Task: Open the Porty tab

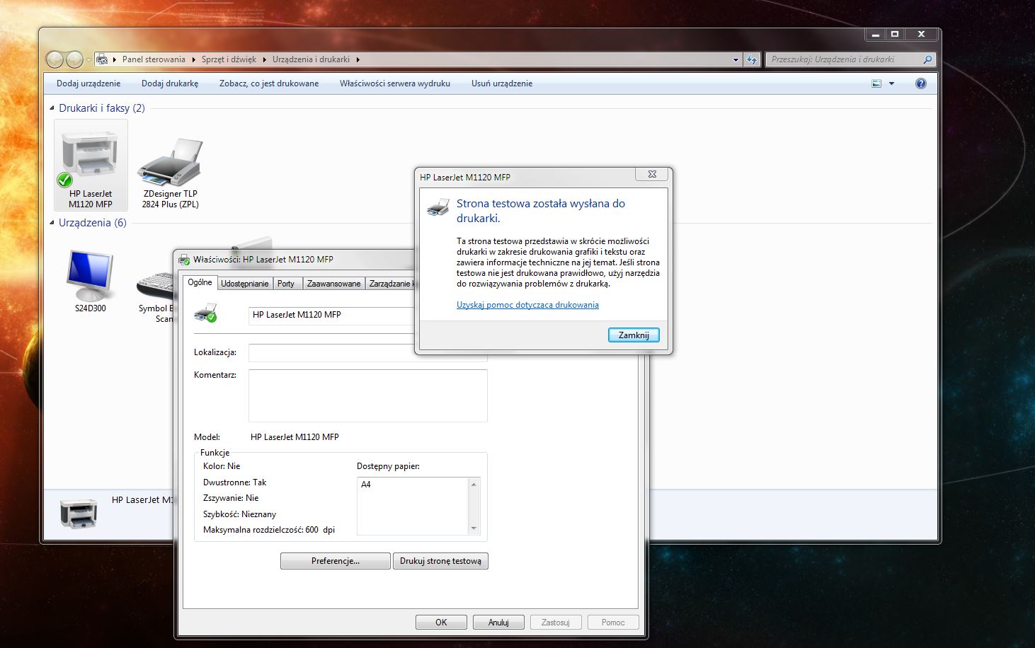Action: coord(286,284)
